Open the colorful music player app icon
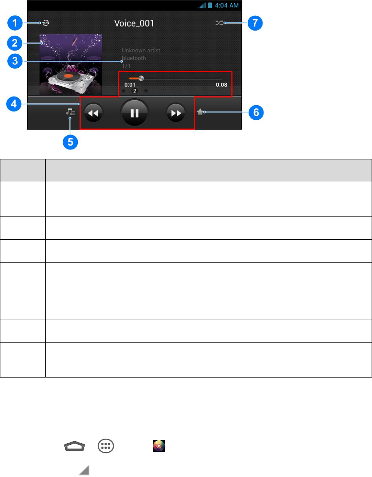Screen dimensions: 372x477 pyautogui.click(x=159, y=446)
